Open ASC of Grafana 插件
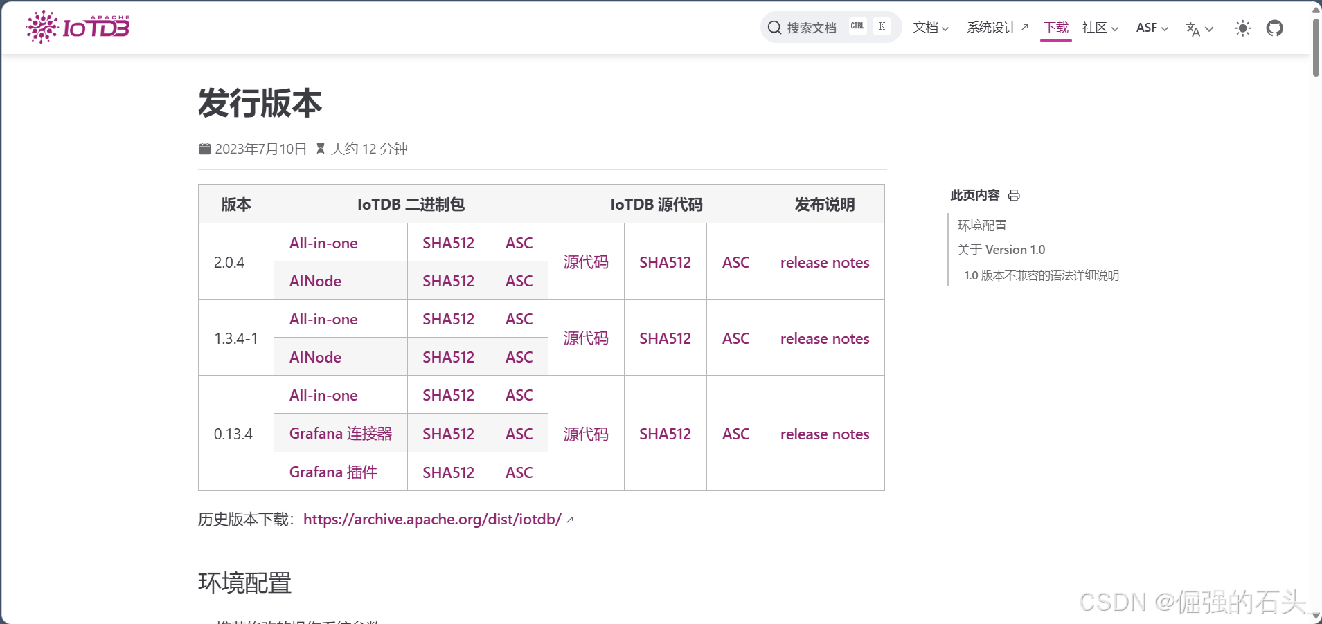This screenshot has height=624, width=1322. pyautogui.click(x=519, y=472)
